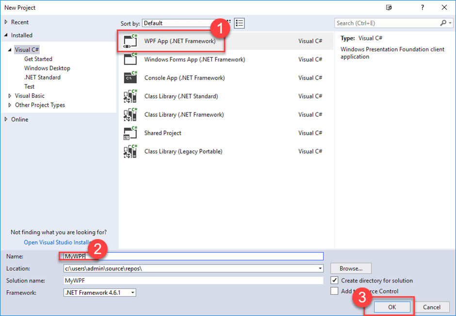Switch to list view of templates
This screenshot has height=316, width=456.
tap(239, 23)
